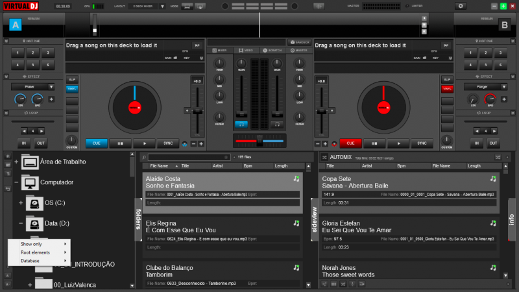This screenshot has height=292, width=519.
Task: Click SYNC on deck A
Action: (168, 143)
